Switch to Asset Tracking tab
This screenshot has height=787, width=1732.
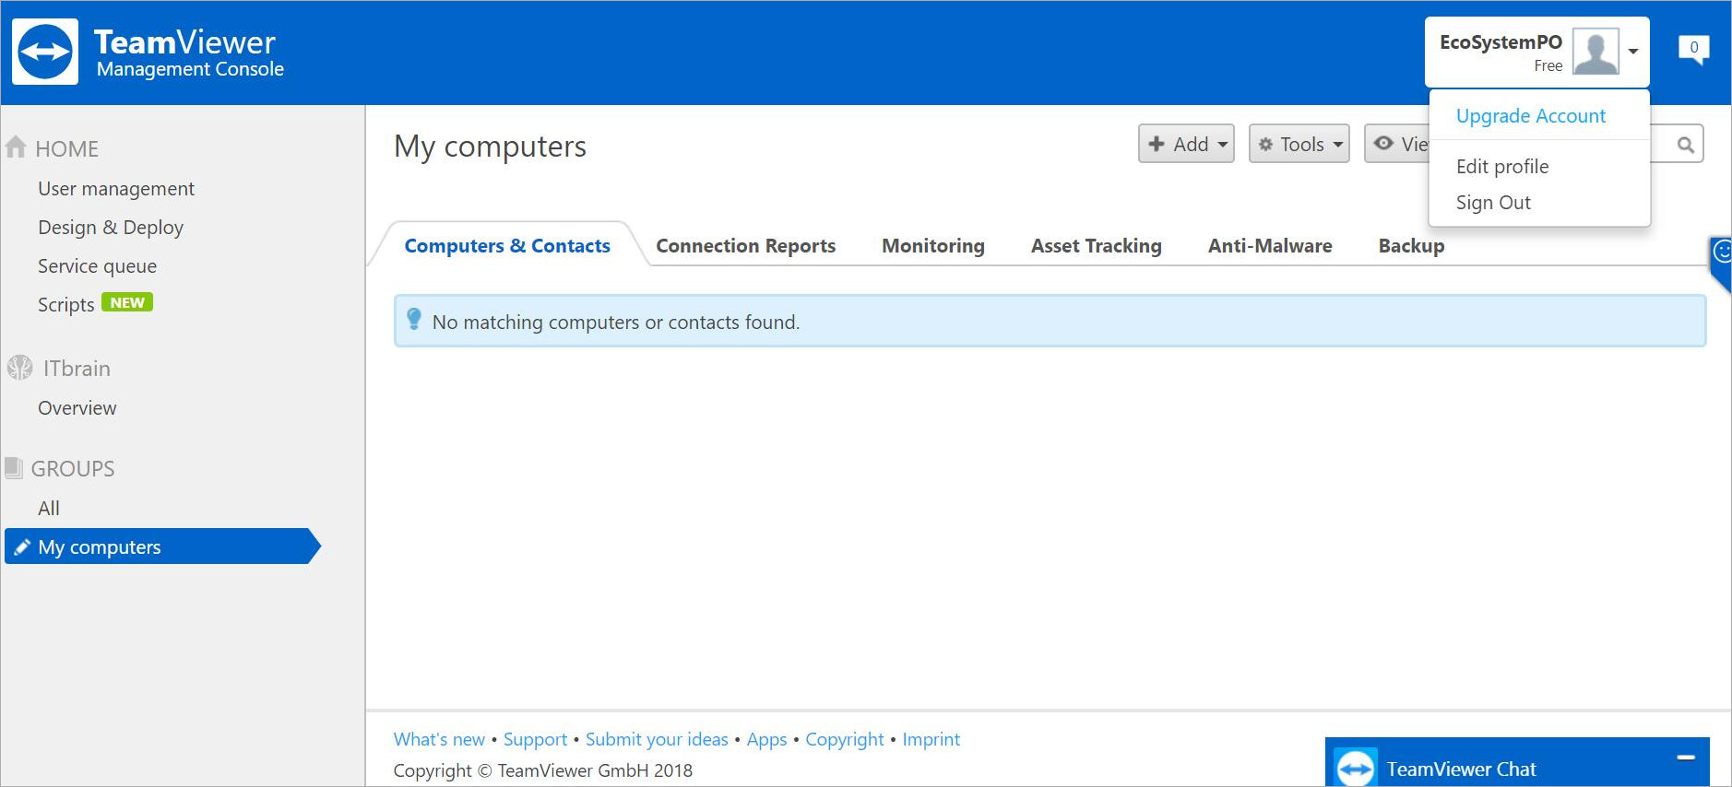1097,246
